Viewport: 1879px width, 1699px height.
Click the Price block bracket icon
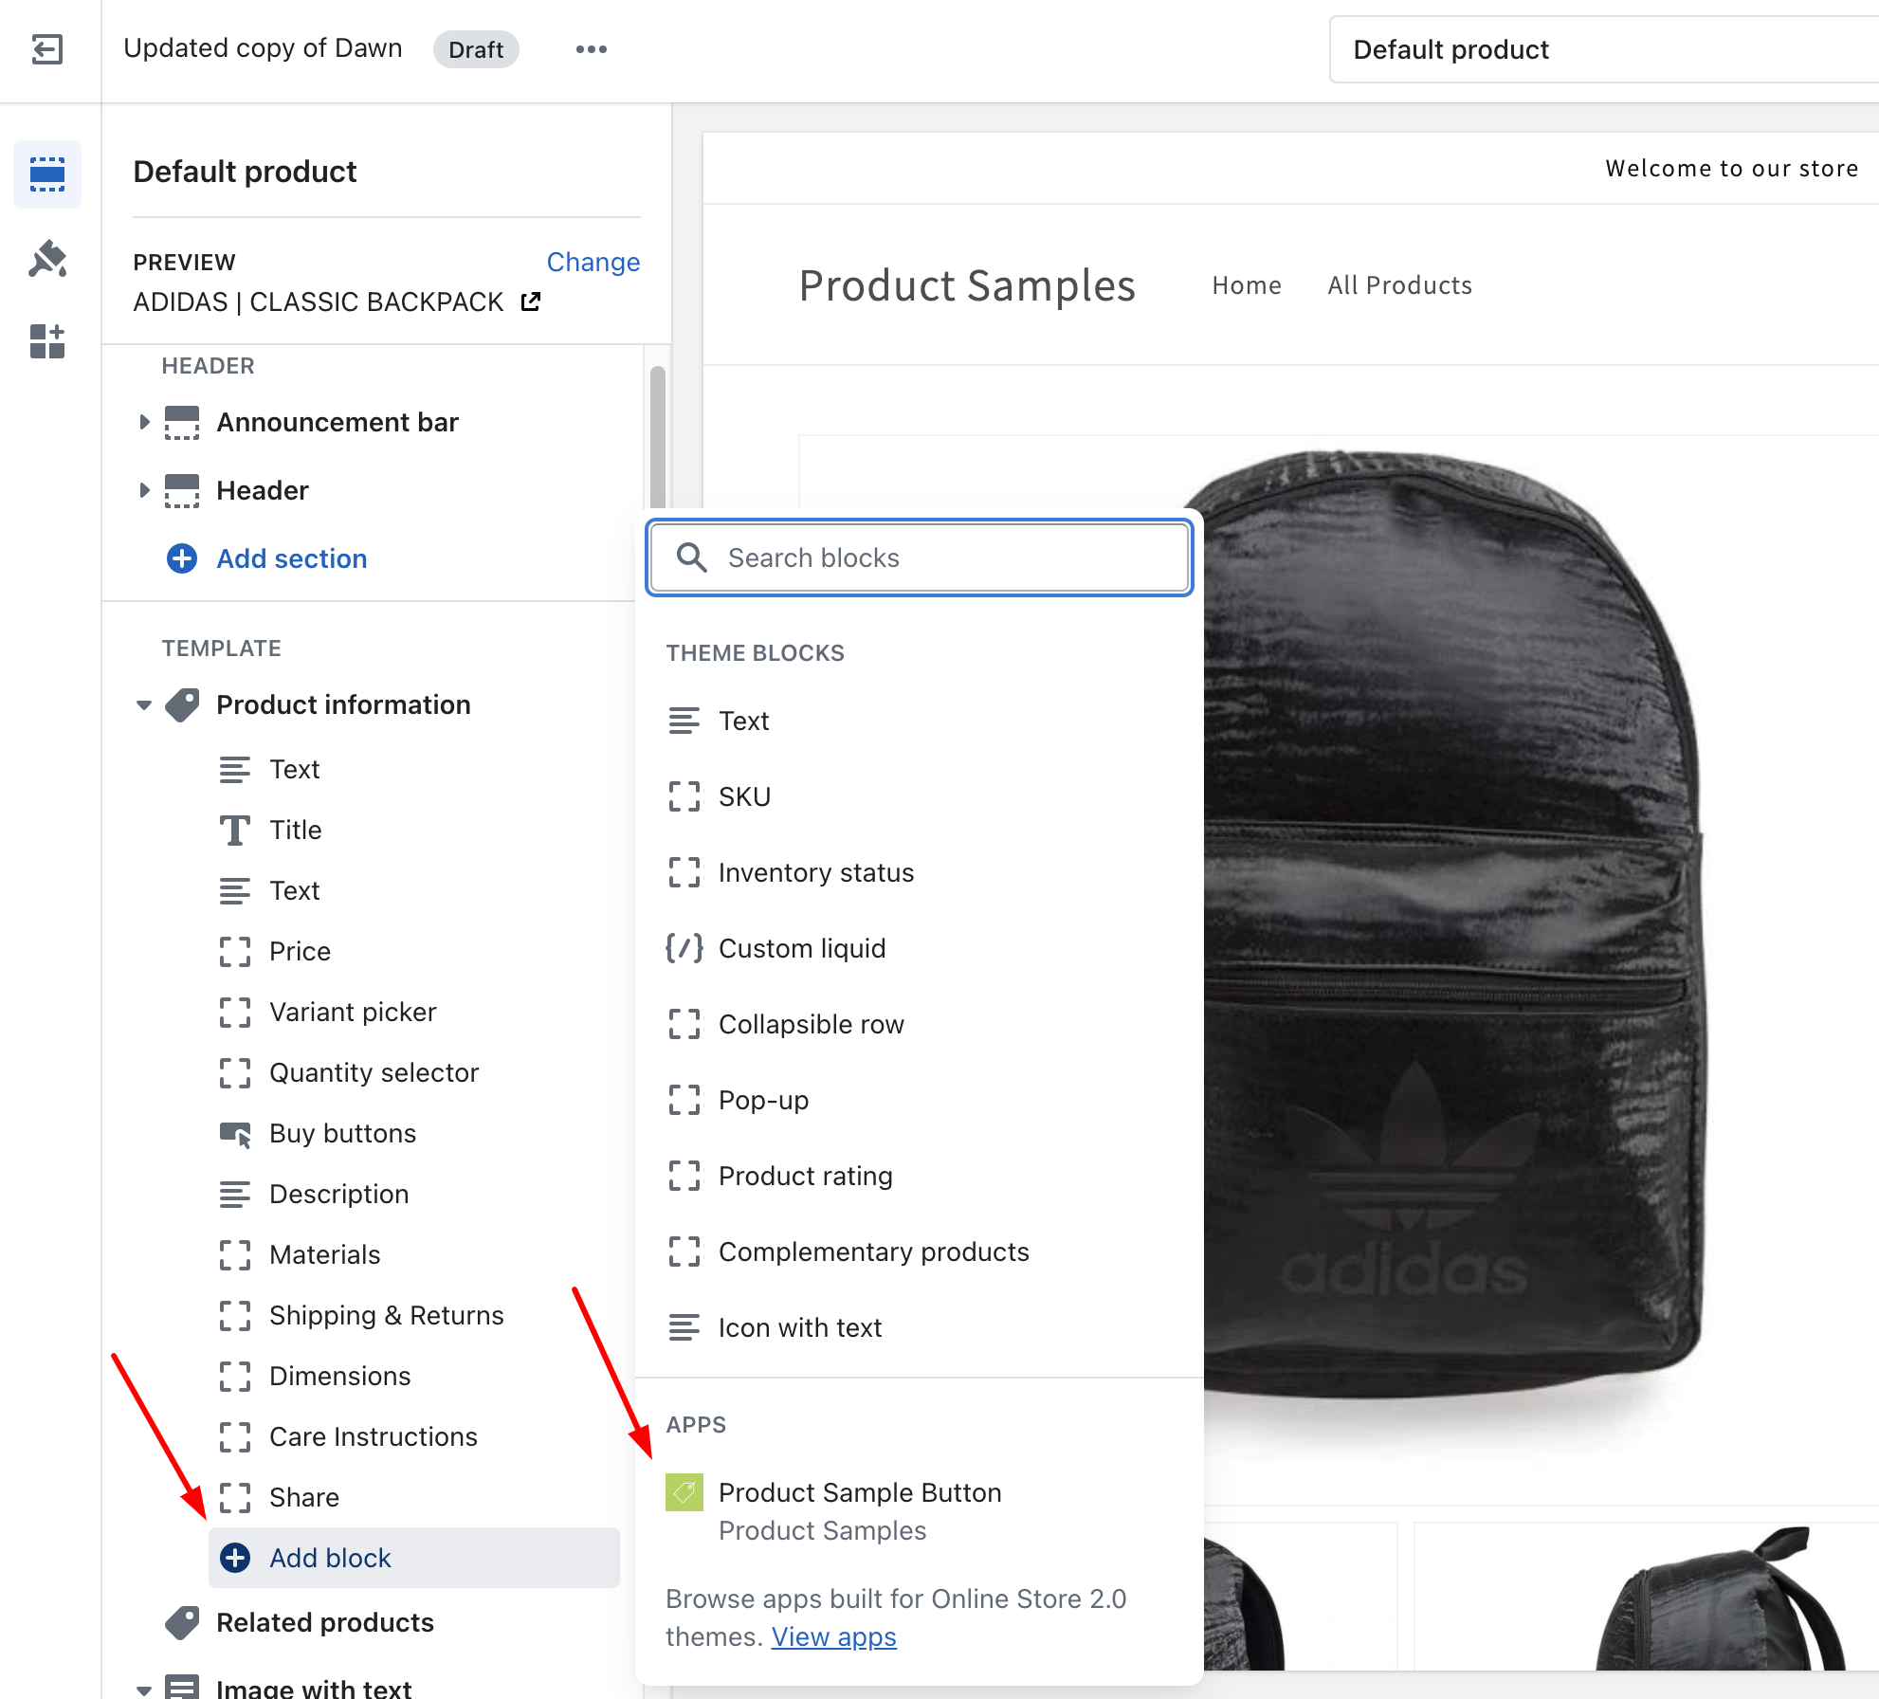[x=235, y=952]
